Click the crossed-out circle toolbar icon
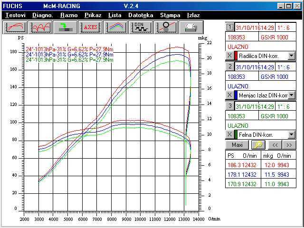Viewport: 304px width, 228px height. 166,27
